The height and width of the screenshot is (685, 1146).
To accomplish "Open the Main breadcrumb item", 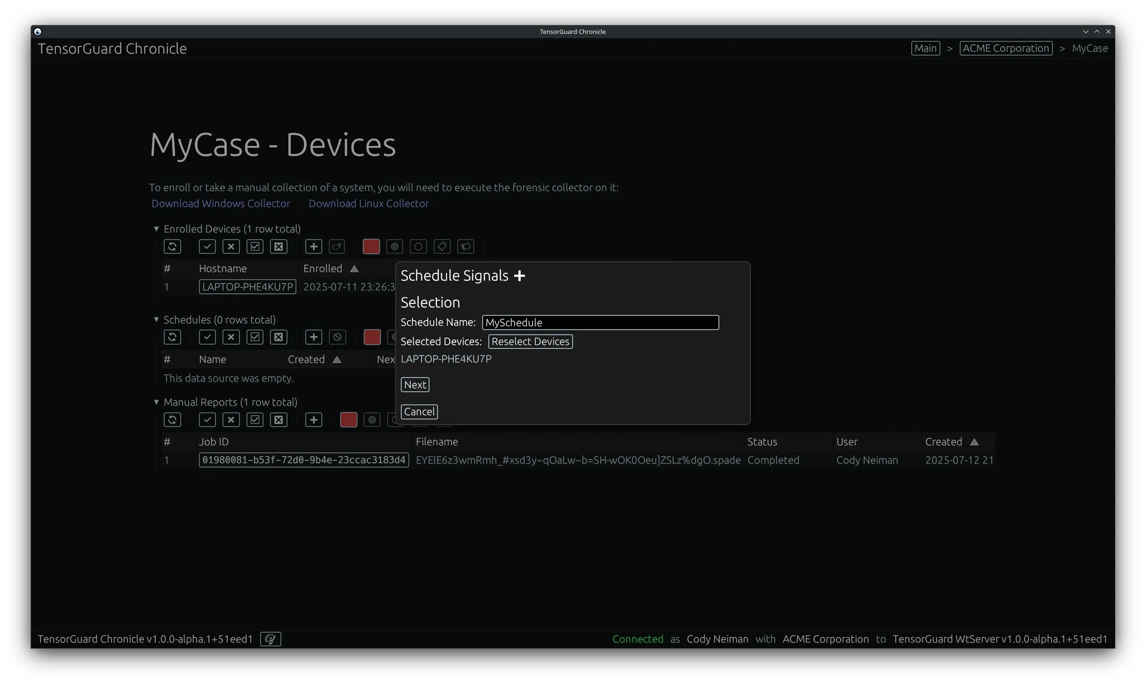I will tap(925, 48).
